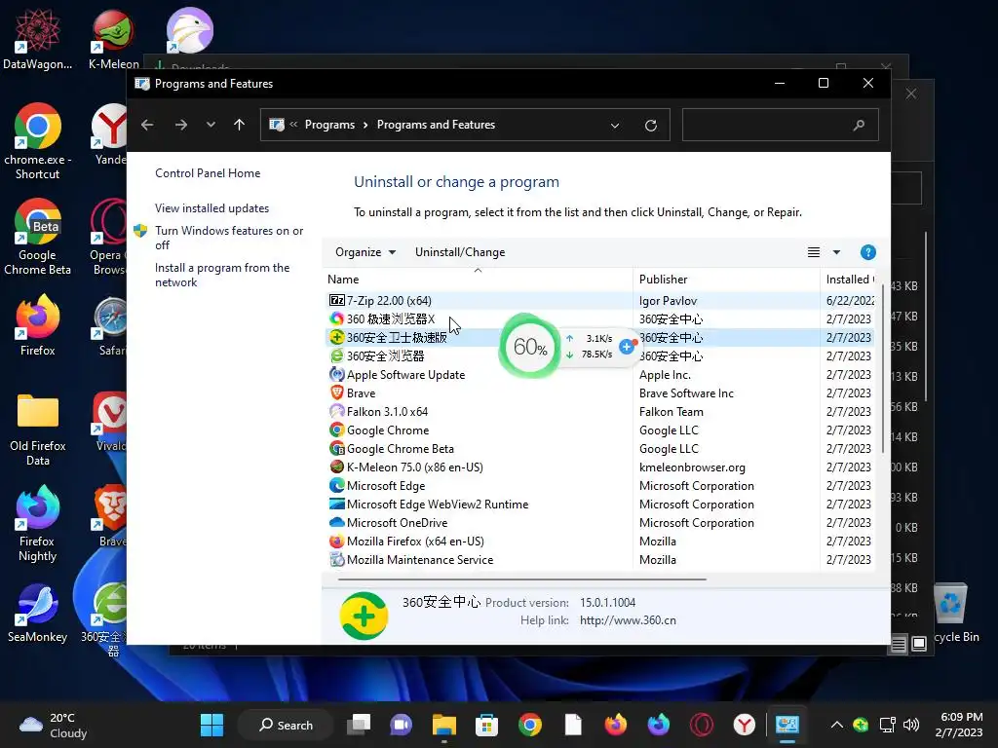Open Turn Windows features on or off
Screen dimensions: 998x748
point(229,238)
